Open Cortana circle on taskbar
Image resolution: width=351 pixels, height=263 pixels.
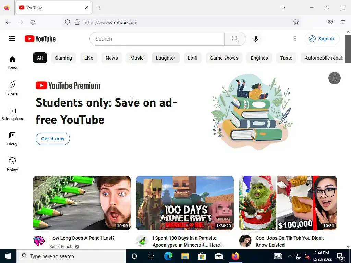point(134,256)
